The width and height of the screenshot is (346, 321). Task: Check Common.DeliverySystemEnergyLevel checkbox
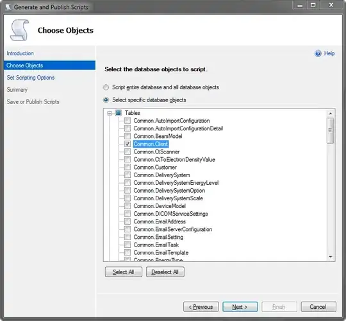(128, 182)
